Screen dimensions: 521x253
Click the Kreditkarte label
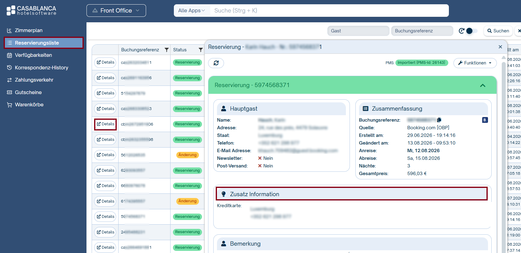(229, 206)
